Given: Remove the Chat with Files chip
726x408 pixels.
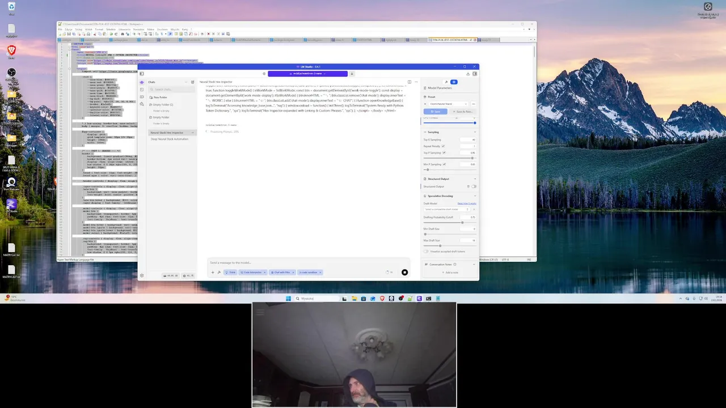Looking at the screenshot, I should [293, 273].
